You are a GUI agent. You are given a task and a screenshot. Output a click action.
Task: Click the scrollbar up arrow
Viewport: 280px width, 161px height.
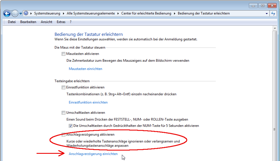coord(275,28)
